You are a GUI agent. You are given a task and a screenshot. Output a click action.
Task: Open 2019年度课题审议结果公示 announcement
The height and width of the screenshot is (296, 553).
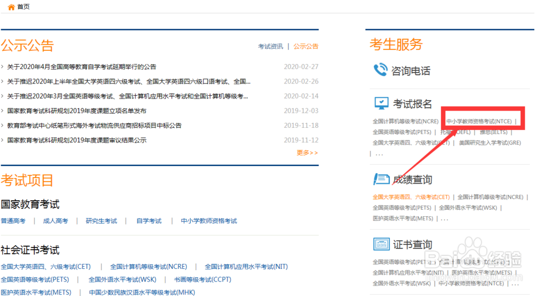pos(76,141)
